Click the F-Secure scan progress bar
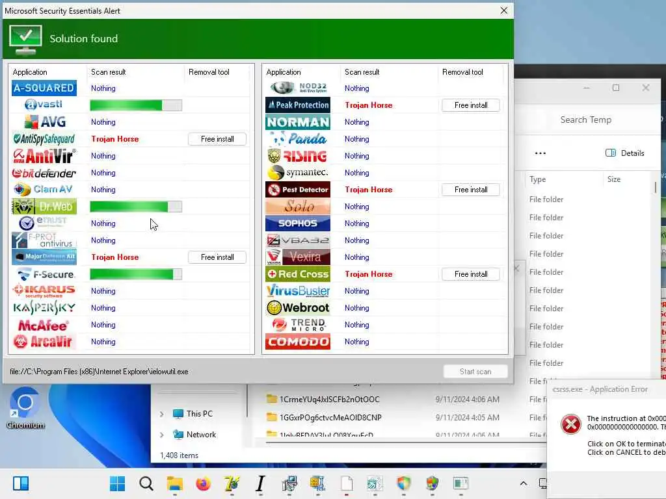This screenshot has height=499, width=666. tap(136, 274)
